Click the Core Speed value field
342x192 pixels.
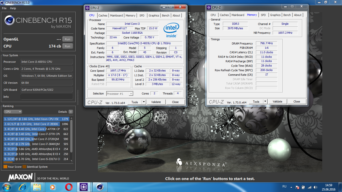tap(118, 70)
